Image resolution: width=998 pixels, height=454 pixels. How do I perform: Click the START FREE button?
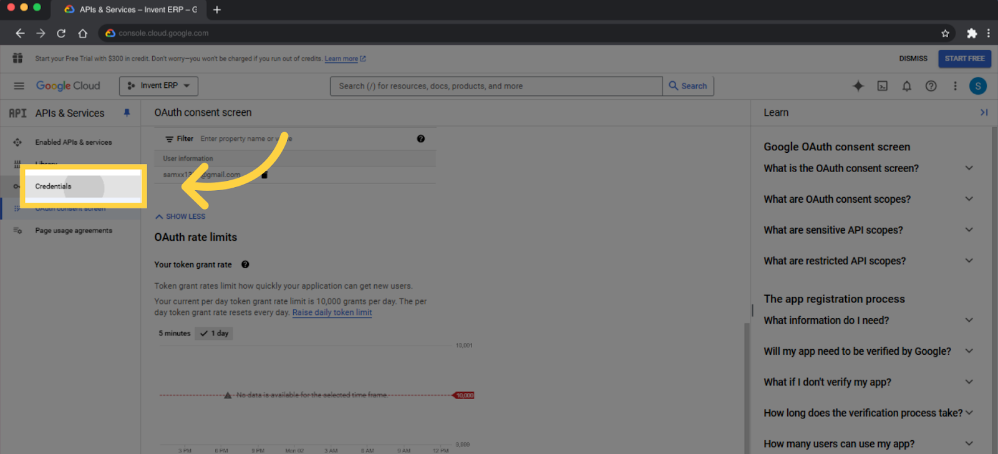pos(964,59)
